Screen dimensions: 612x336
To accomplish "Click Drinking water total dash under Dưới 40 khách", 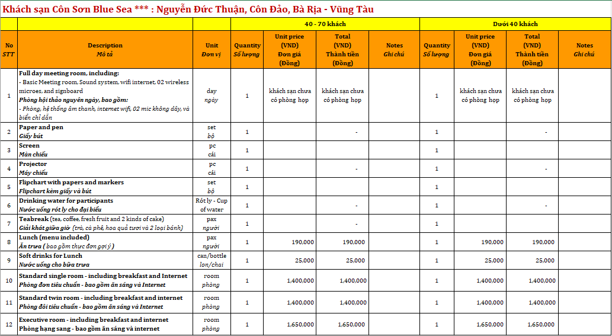I will pyautogui.click(x=533, y=205).
